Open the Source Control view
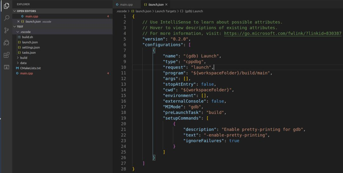 click(x=7, y=30)
